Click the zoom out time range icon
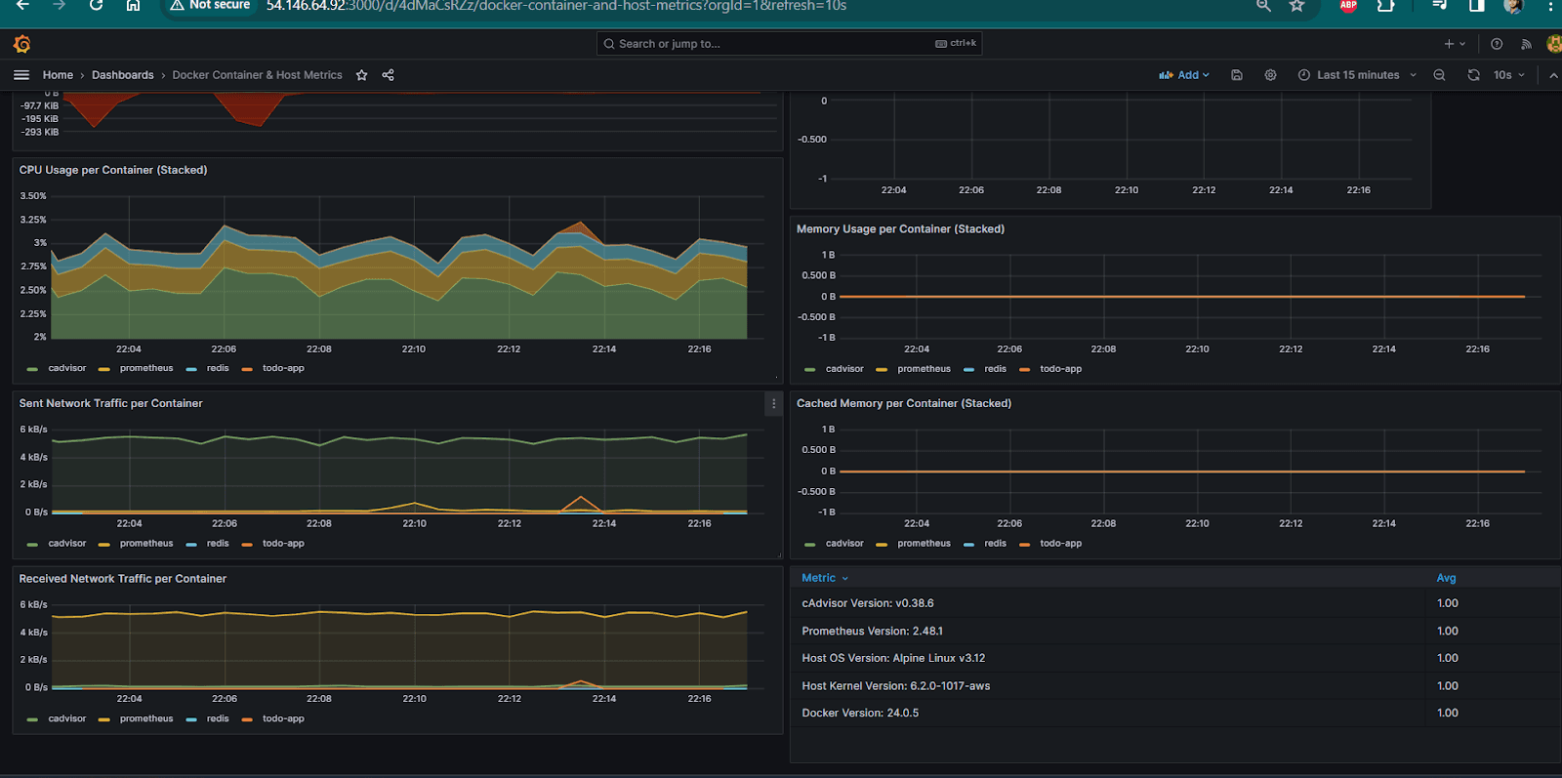This screenshot has width=1562, height=778. pyautogui.click(x=1439, y=75)
